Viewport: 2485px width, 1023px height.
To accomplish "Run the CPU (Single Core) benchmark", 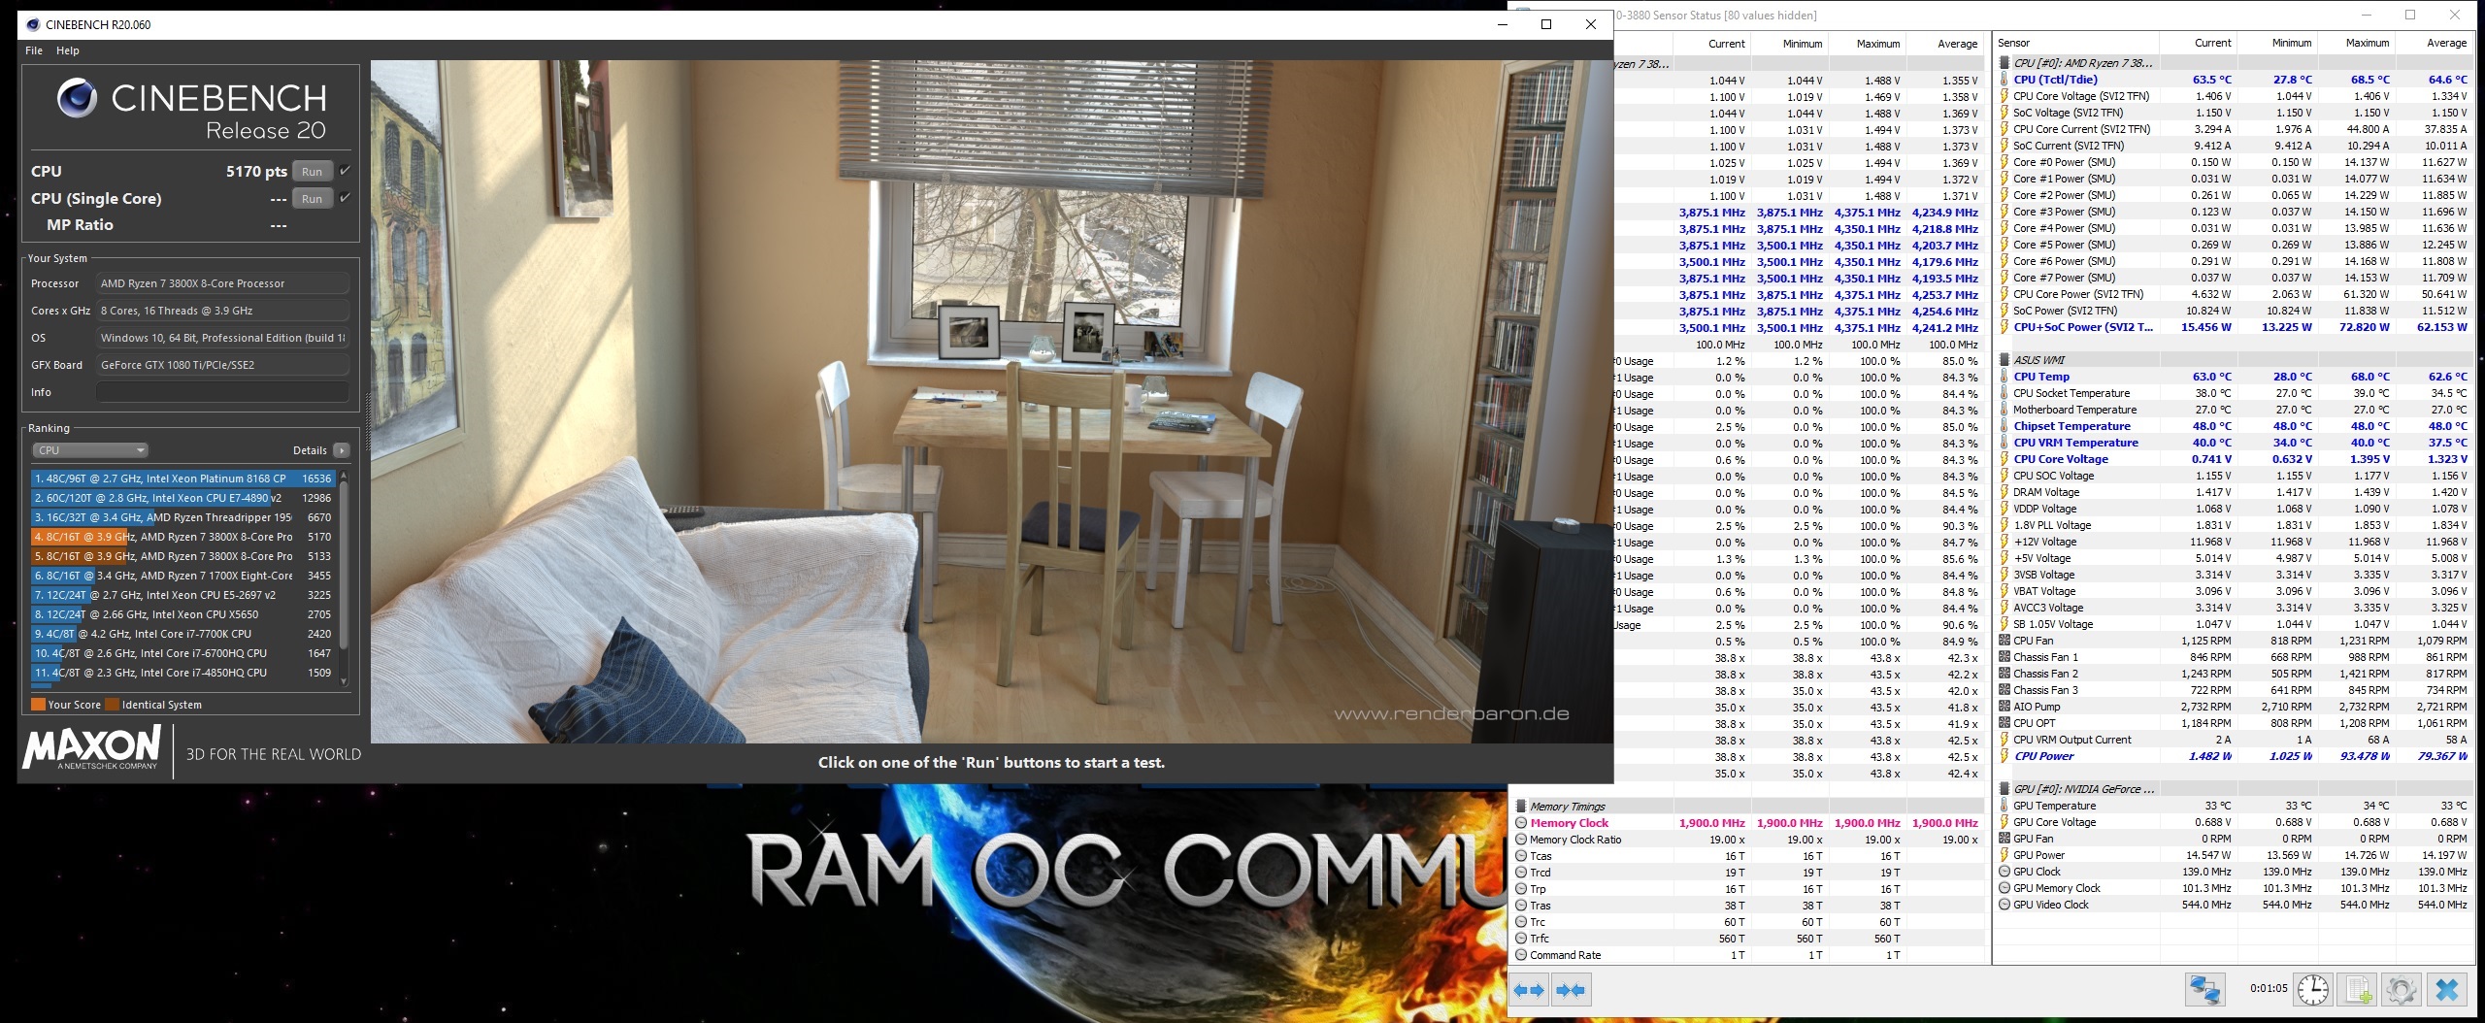I will coord(312,199).
